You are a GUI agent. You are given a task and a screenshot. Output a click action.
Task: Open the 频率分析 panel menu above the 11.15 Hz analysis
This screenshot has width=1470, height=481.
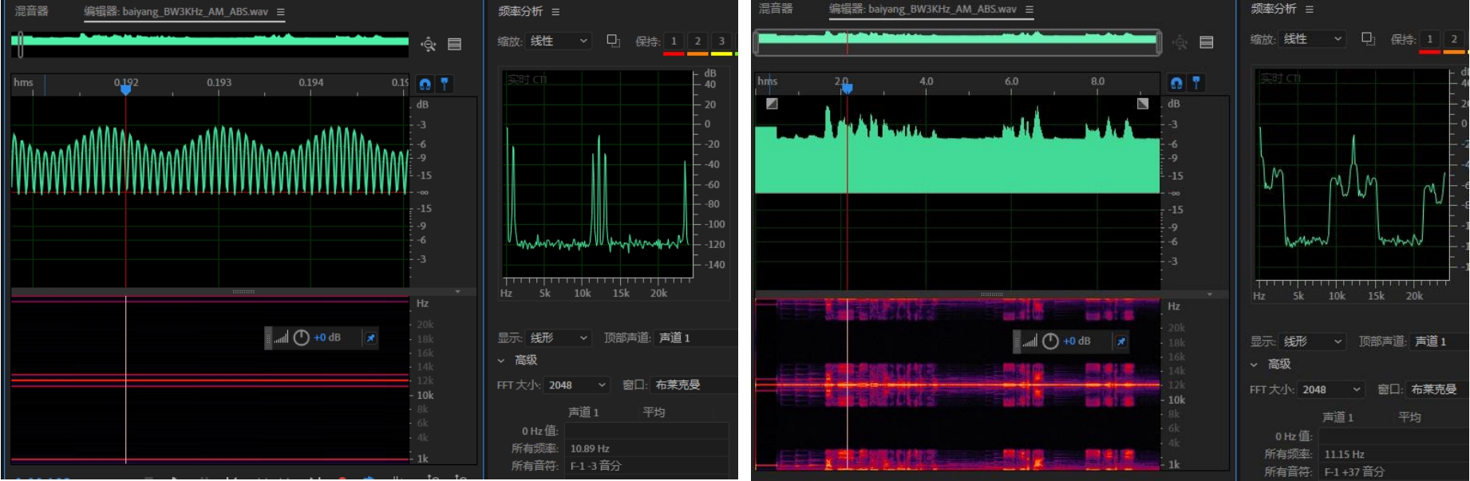pos(1310,9)
